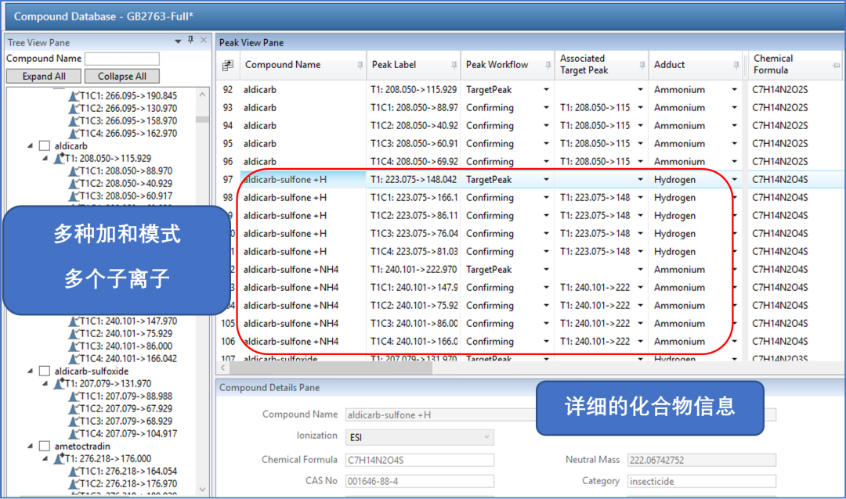The height and width of the screenshot is (499, 846).
Task: Check the aldicarb compound checkbox
Action: click(45, 146)
